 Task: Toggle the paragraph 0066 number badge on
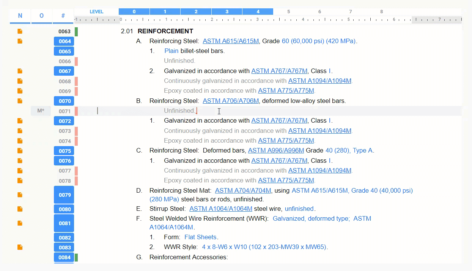click(65, 61)
